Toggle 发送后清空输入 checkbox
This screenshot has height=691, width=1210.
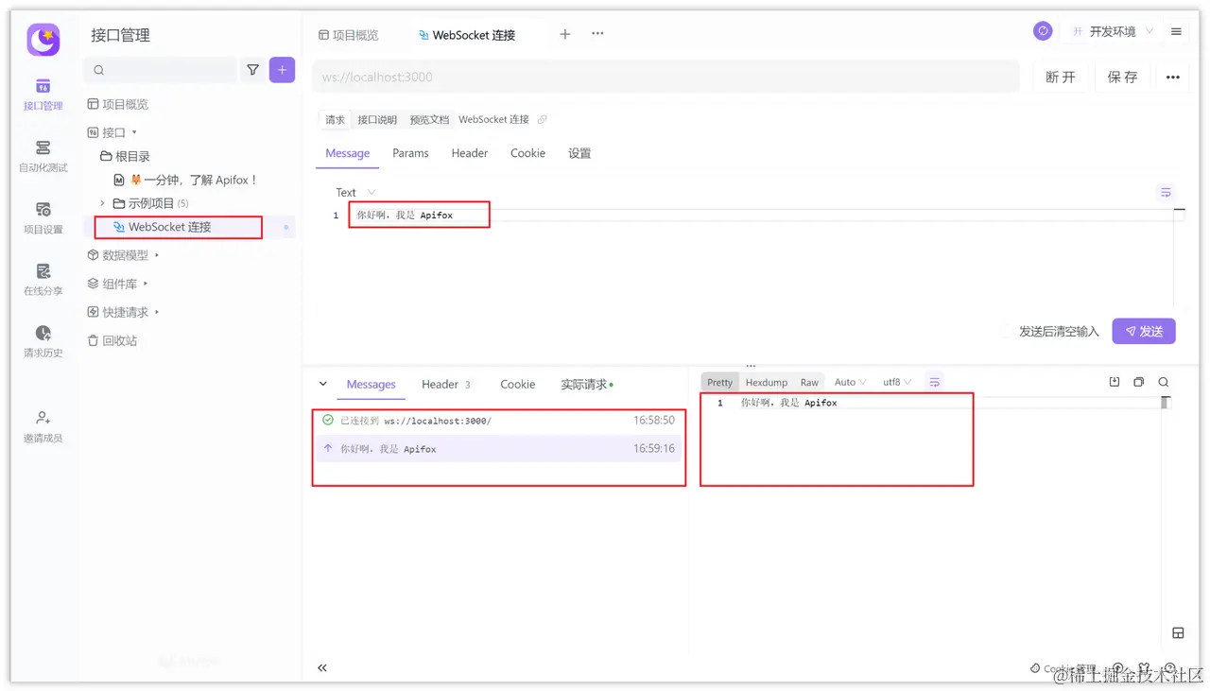pos(1007,331)
